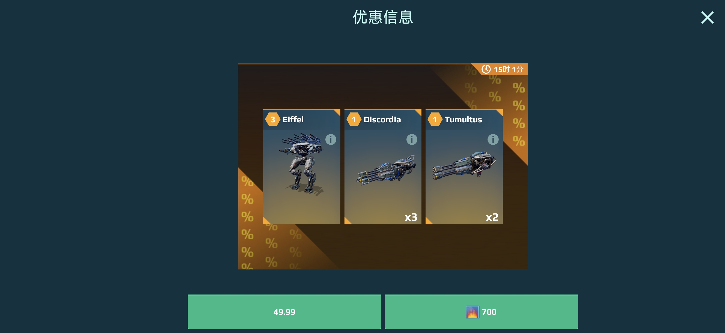The height and width of the screenshot is (333, 725).
Task: Select the Eiffel robot image
Action: click(x=302, y=164)
